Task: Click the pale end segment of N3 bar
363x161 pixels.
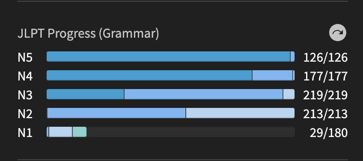Action: pyautogui.click(x=289, y=94)
